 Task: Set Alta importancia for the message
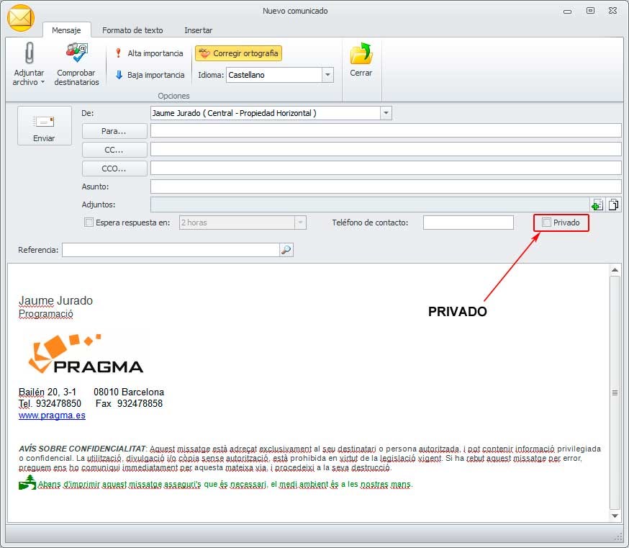click(x=149, y=53)
